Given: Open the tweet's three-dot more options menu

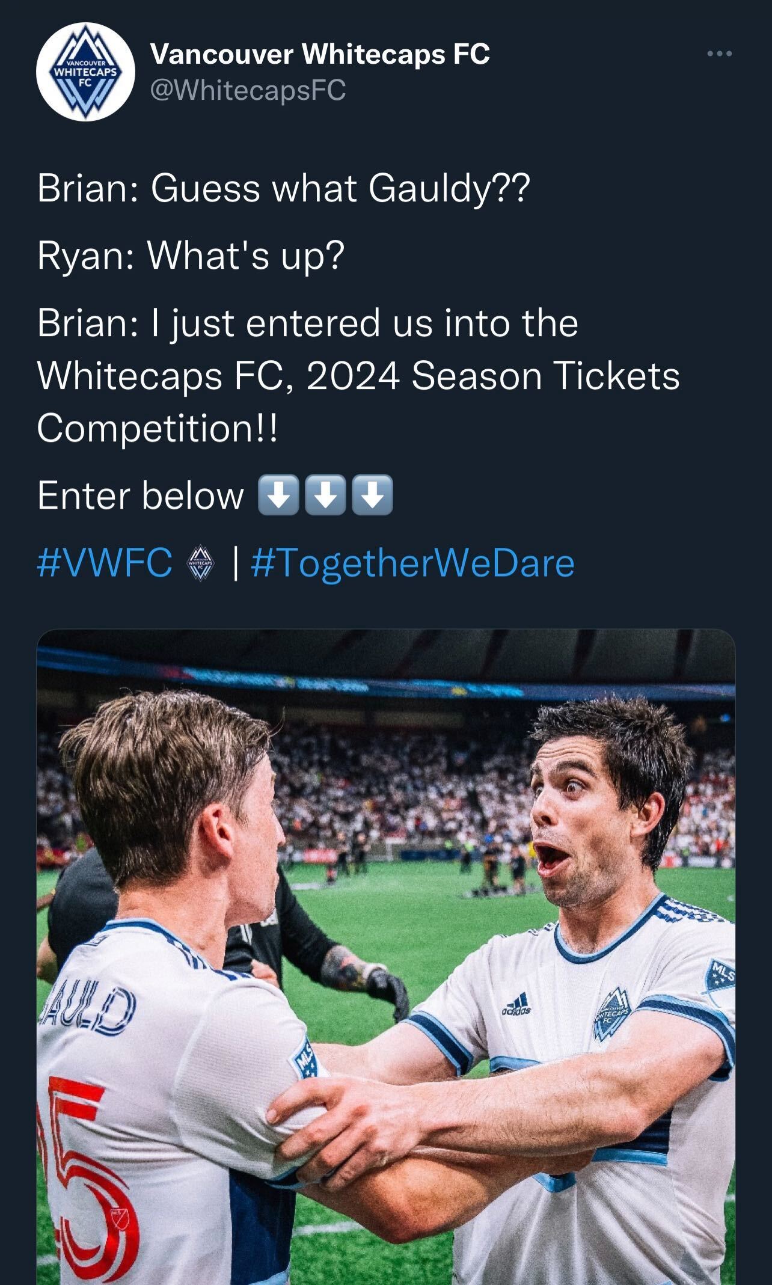Looking at the screenshot, I should 719,54.
